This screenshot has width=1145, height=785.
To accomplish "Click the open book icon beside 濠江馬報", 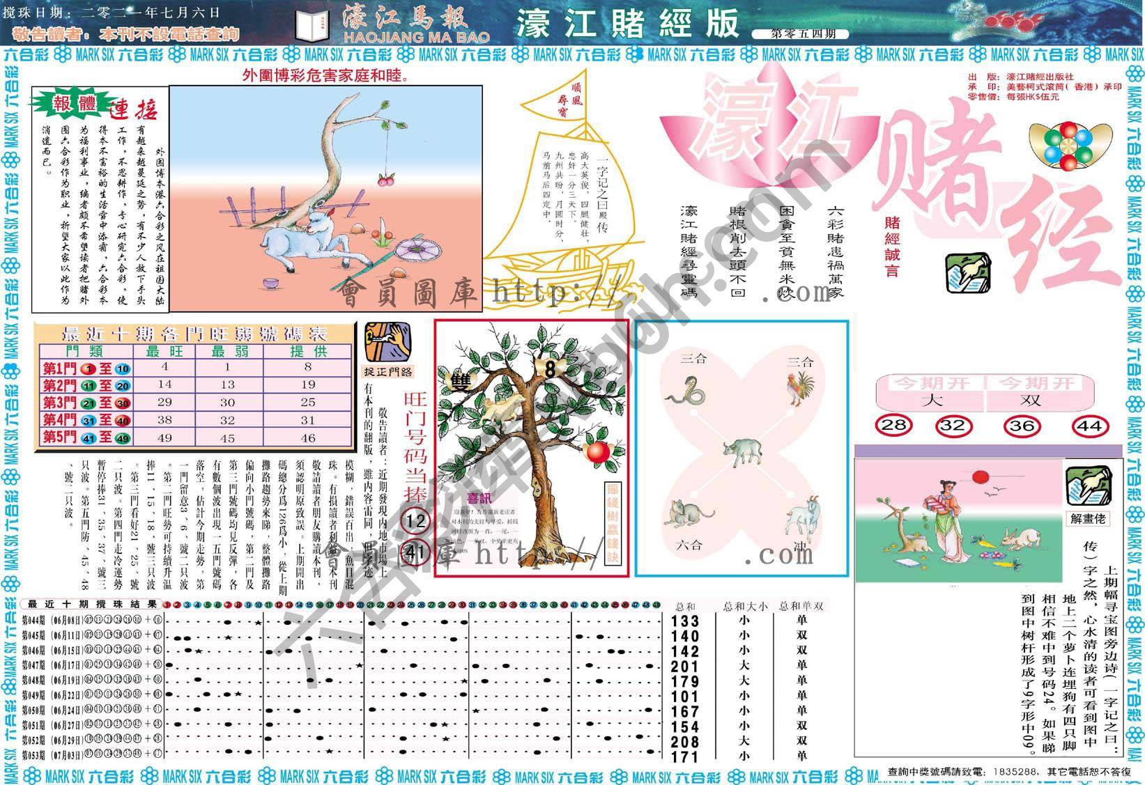I will click(x=310, y=25).
